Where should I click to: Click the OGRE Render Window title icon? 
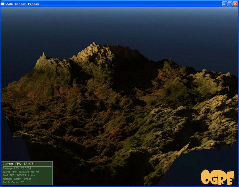click(3, 4)
